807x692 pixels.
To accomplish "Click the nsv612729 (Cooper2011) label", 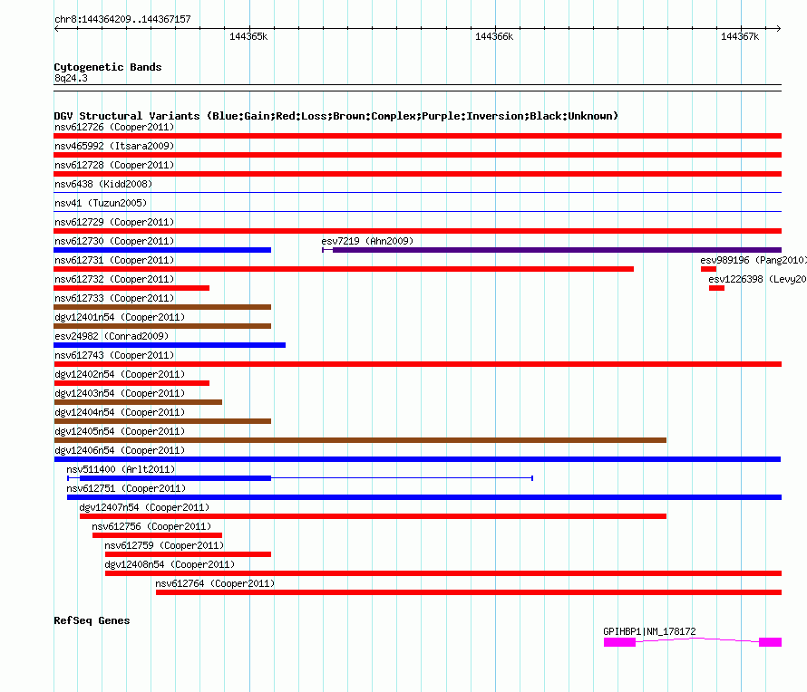I will pos(114,222).
